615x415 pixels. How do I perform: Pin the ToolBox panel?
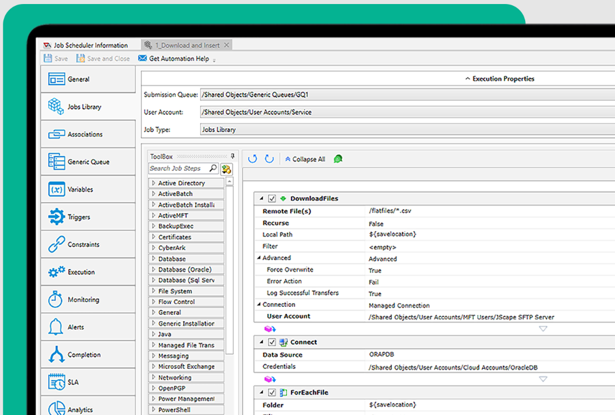[x=233, y=156]
